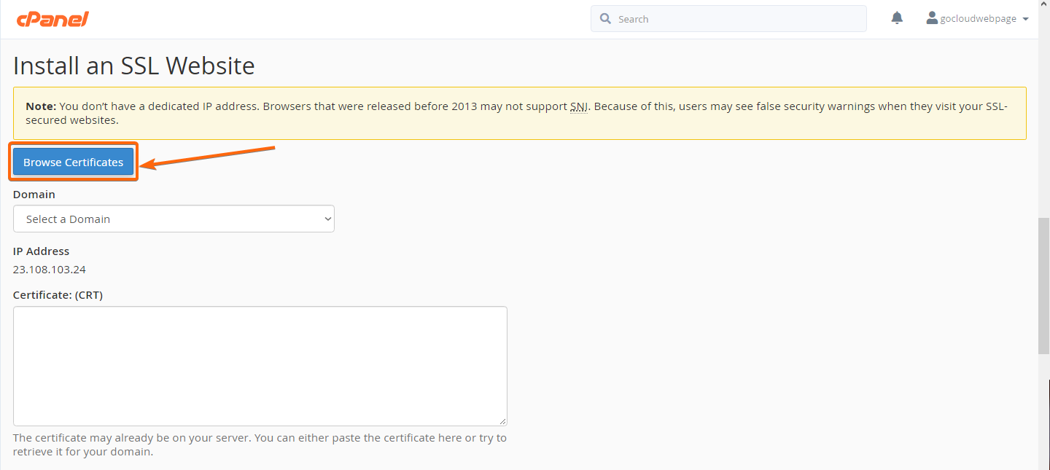Click the yellow dedicated IP note box

point(520,114)
